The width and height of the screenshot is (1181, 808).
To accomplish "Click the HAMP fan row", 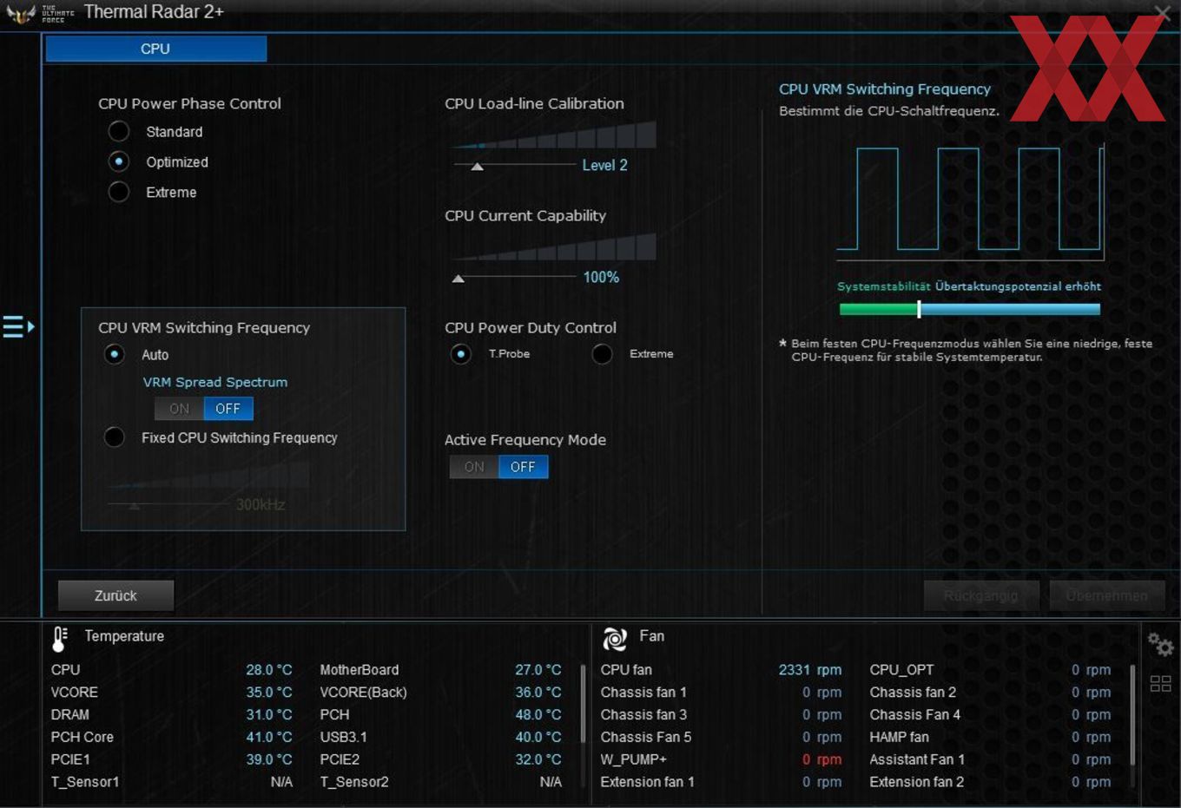I will 990,738.
